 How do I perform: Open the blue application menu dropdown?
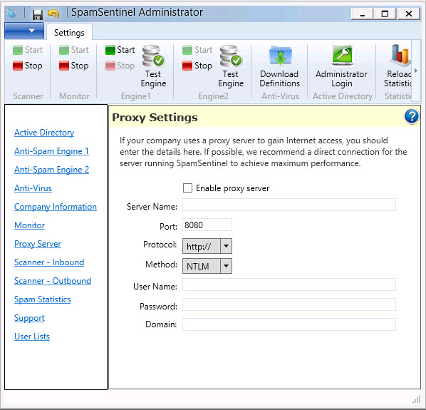click(x=24, y=31)
